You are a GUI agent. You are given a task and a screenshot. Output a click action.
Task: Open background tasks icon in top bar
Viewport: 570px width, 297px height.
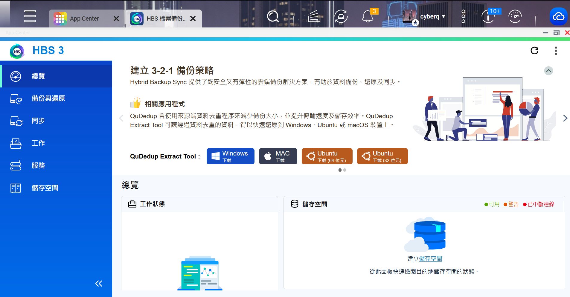click(314, 16)
